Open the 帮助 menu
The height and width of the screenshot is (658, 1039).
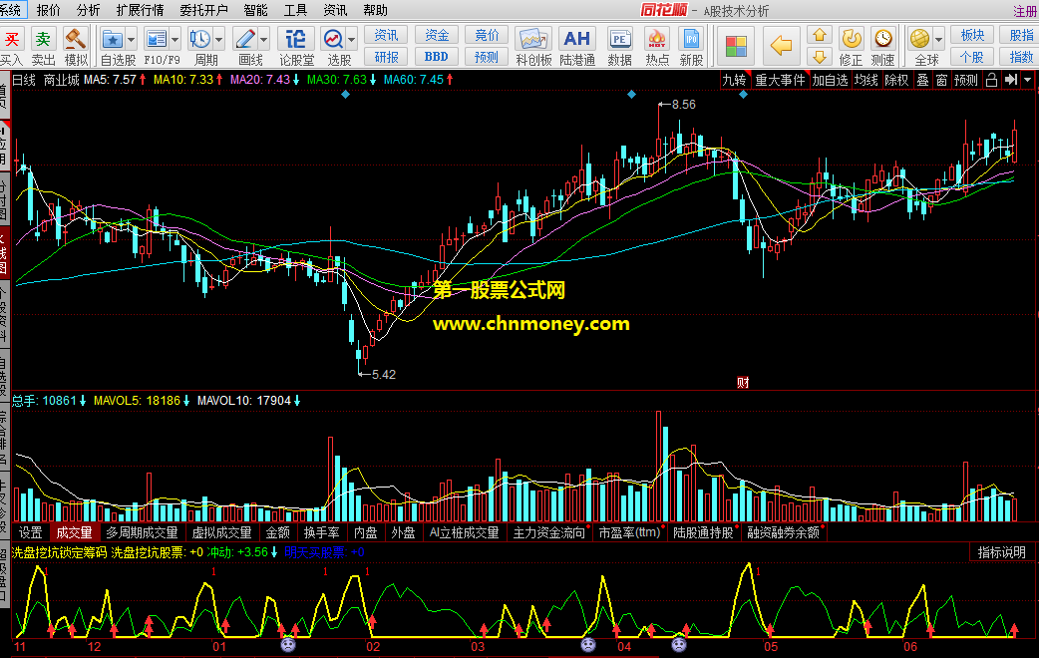pos(375,10)
